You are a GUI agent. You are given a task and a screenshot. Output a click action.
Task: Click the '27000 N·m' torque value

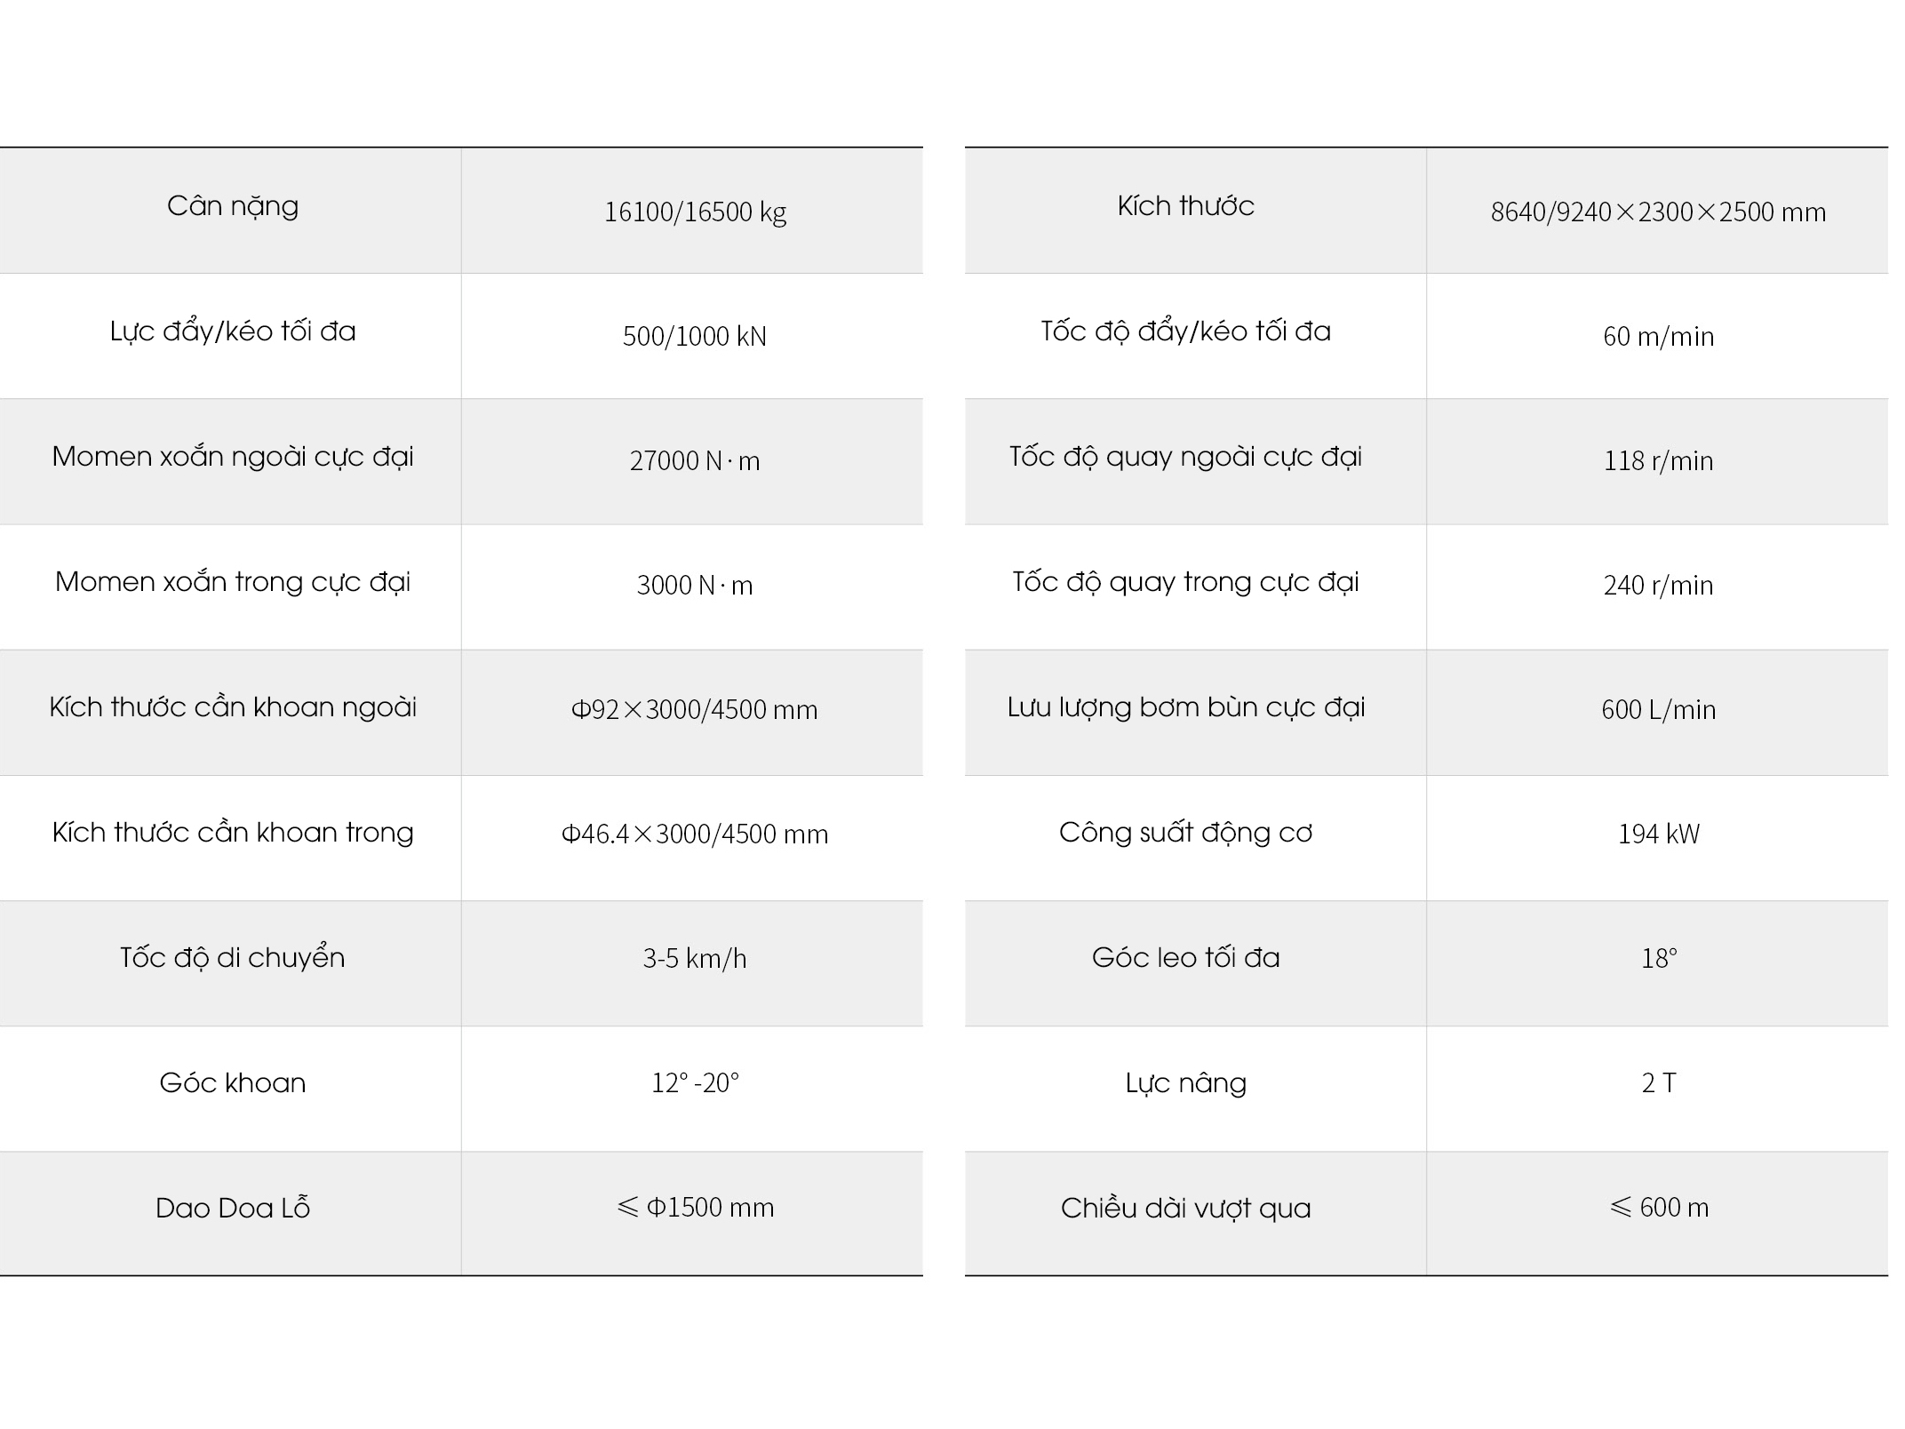click(695, 461)
